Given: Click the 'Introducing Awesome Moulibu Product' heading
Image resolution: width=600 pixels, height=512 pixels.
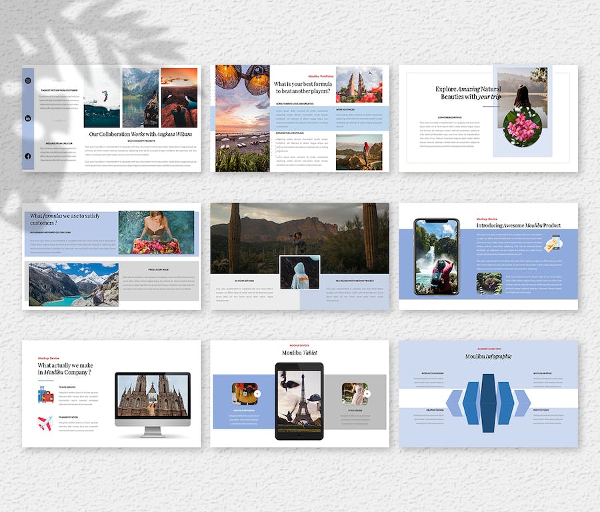Looking at the screenshot, I should (x=518, y=225).
